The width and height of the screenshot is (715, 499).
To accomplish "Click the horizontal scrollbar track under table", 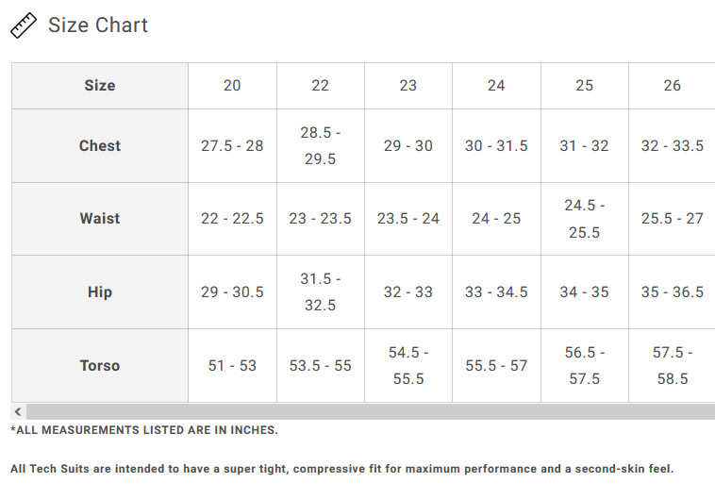I will (x=371, y=412).
